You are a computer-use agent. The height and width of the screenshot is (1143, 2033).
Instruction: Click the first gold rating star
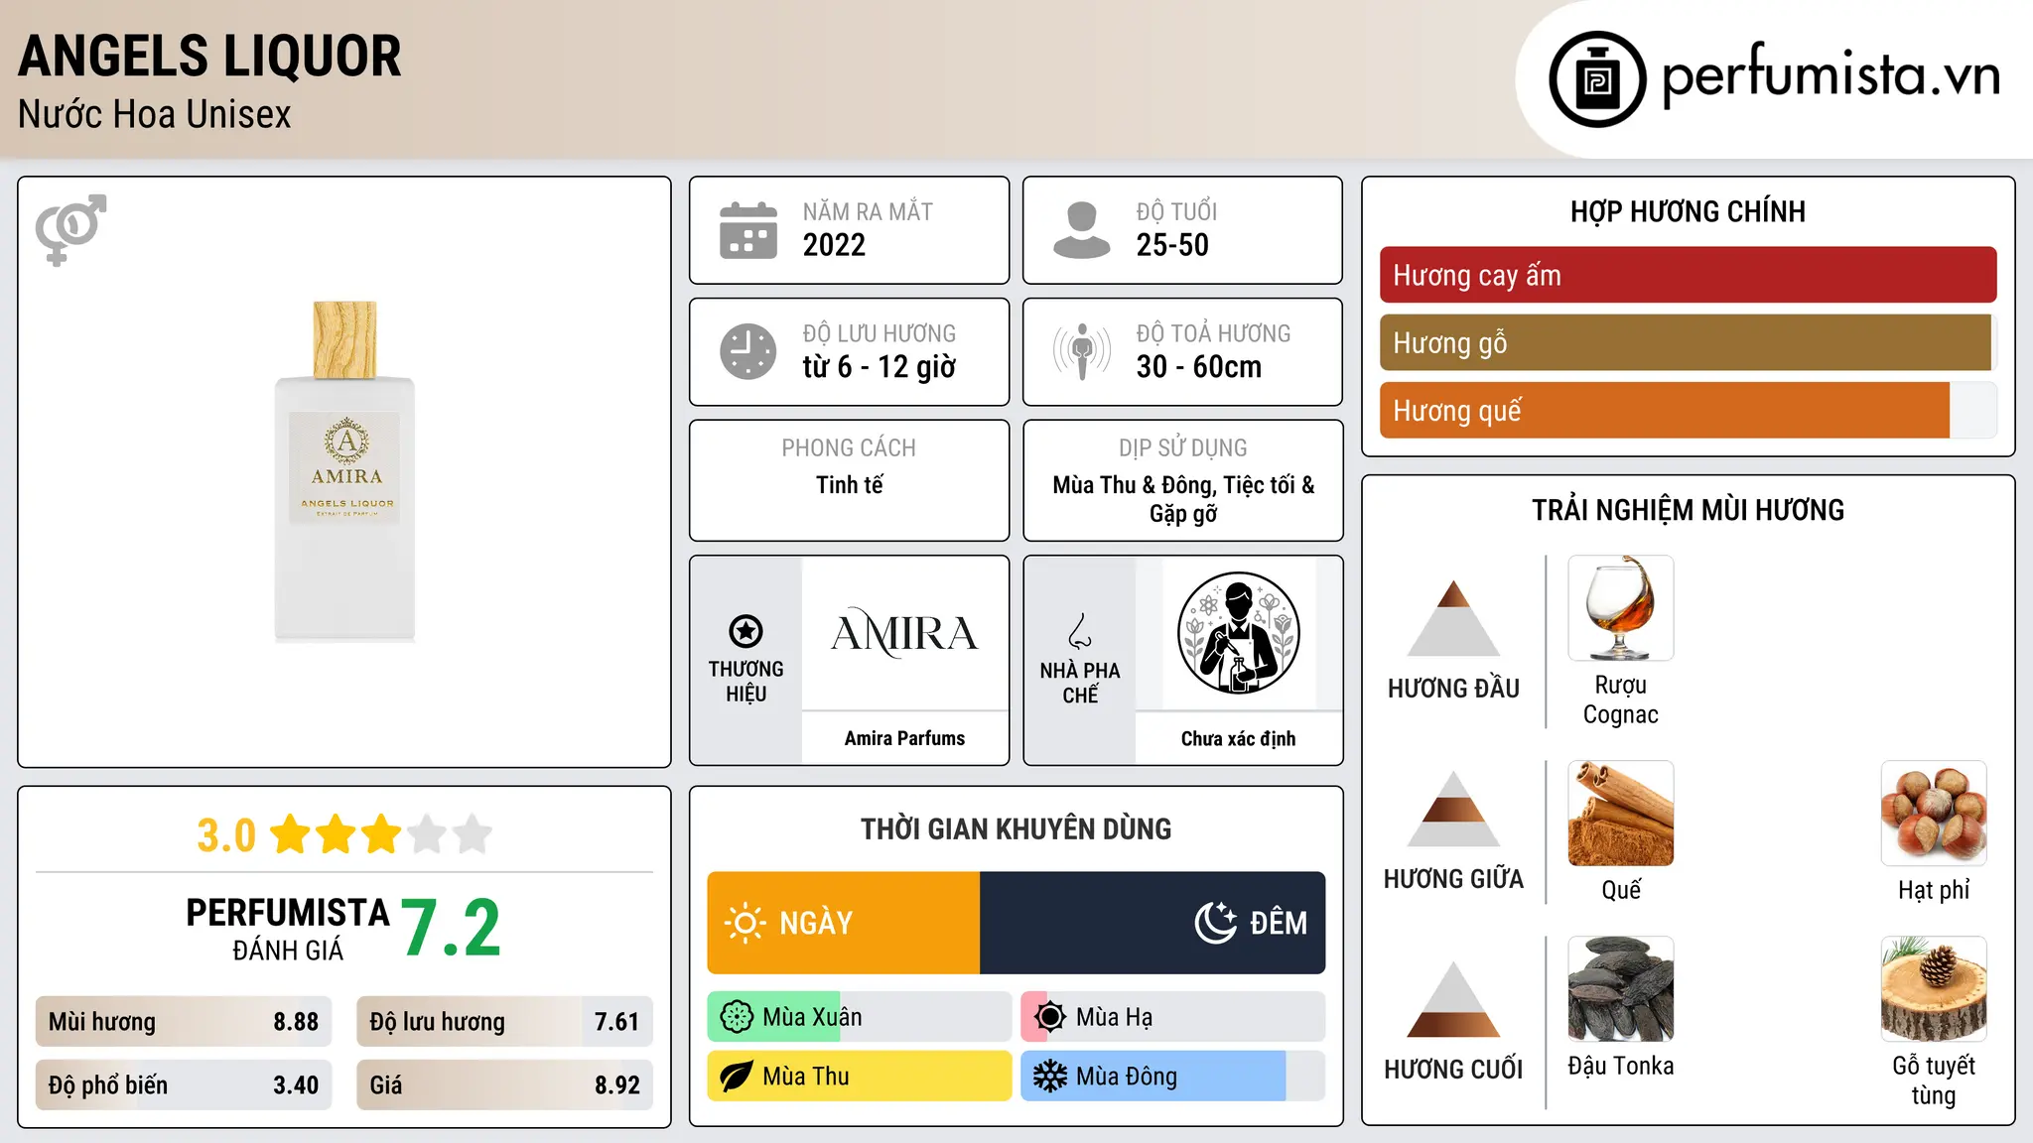tap(290, 834)
